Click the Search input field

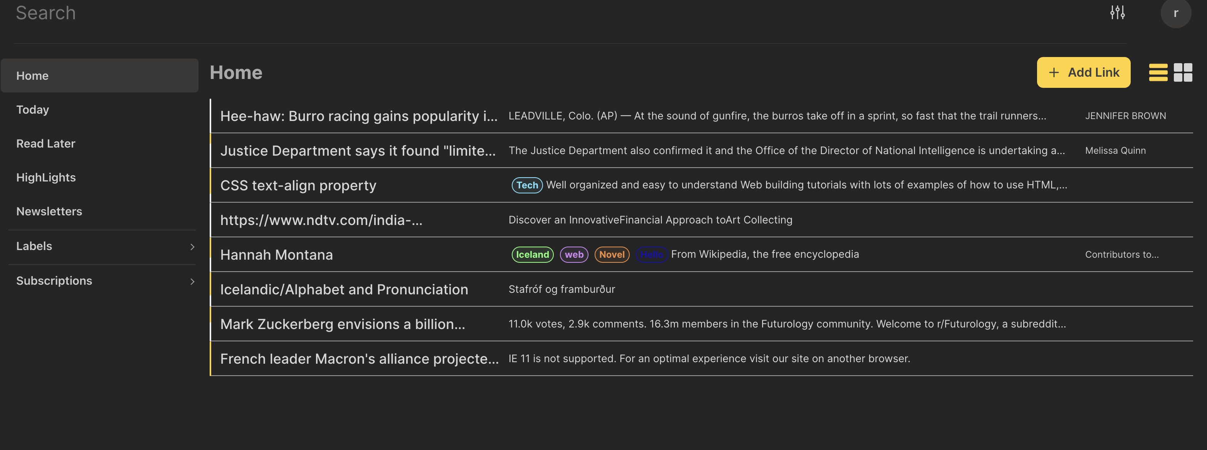[281, 13]
